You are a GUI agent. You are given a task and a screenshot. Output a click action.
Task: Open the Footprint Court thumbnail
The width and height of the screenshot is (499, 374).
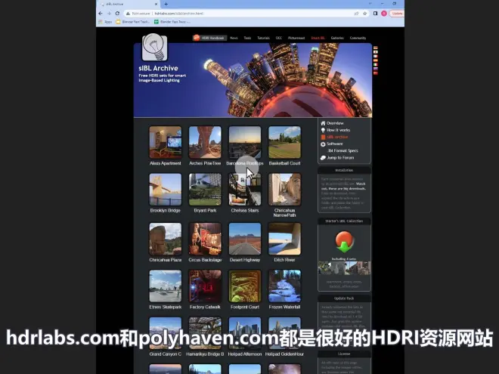[x=245, y=286]
